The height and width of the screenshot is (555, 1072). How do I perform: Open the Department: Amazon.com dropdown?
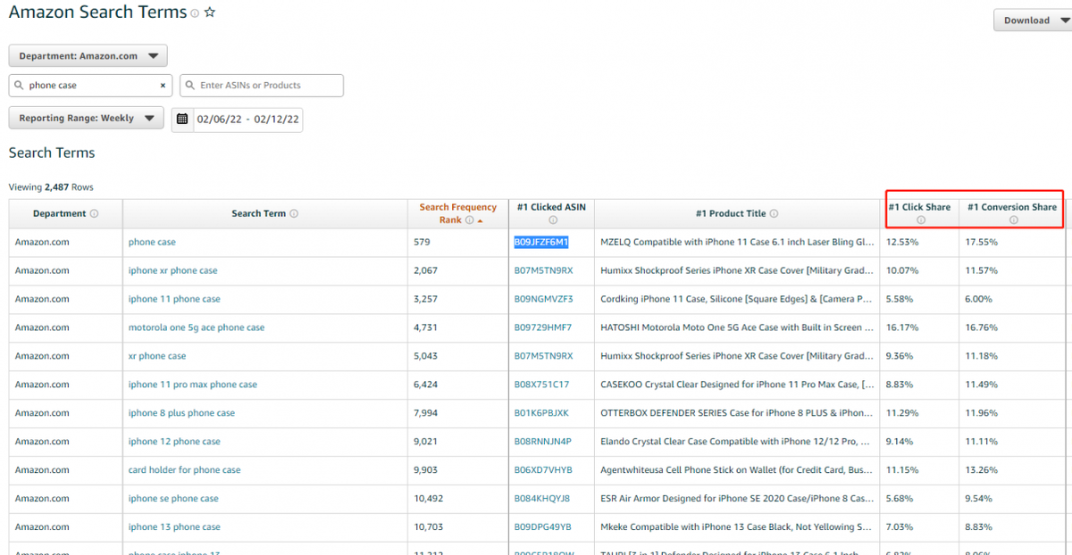click(x=88, y=56)
